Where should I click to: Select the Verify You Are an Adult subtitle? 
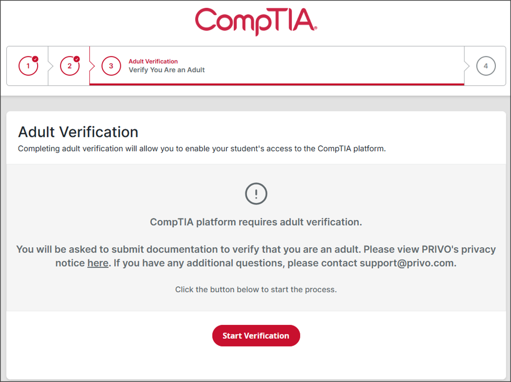(166, 70)
